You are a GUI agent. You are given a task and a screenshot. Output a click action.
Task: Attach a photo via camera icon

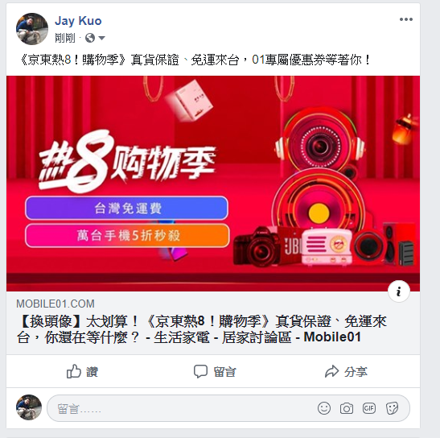point(347,408)
